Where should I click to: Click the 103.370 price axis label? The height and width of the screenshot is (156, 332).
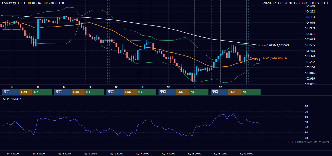(309, 56)
